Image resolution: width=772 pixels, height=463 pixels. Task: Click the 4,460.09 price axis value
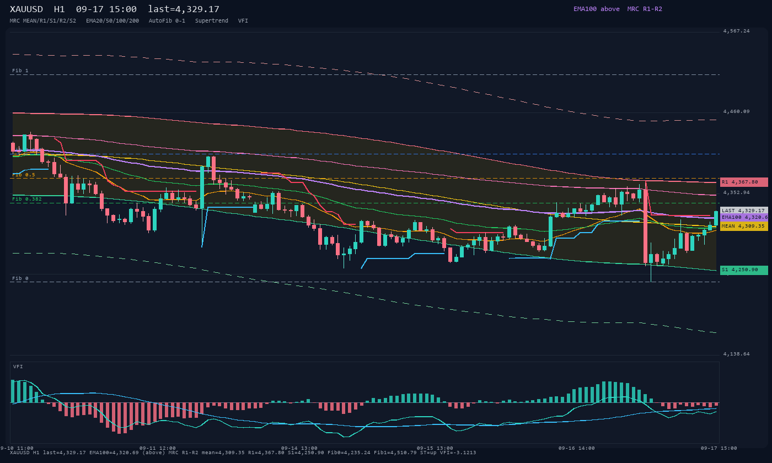coord(737,111)
